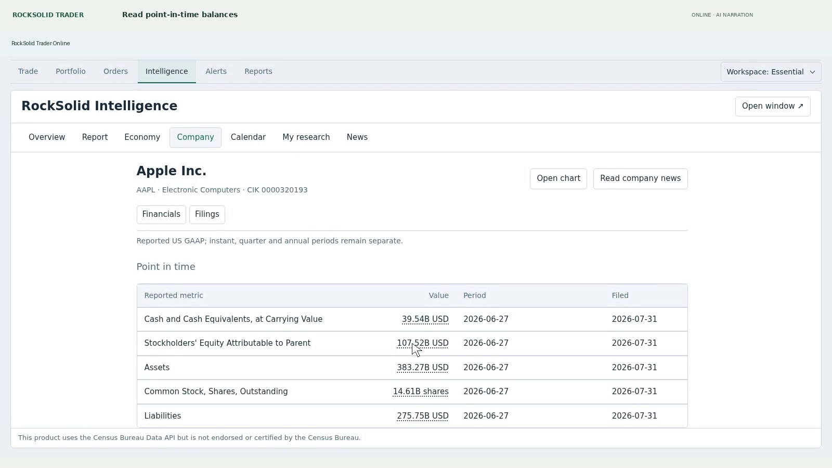Click the Apple Inc. heading

click(x=171, y=171)
